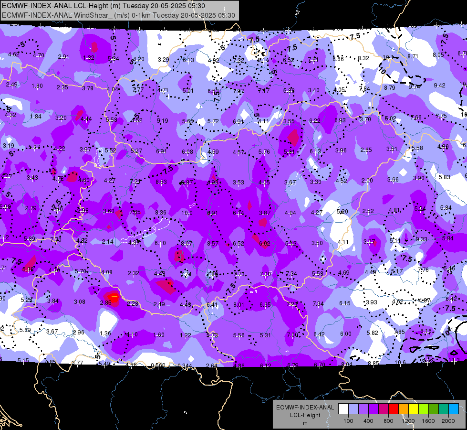Click the yellow legend swatch
The height and width of the screenshot is (430, 467).
click(414, 409)
